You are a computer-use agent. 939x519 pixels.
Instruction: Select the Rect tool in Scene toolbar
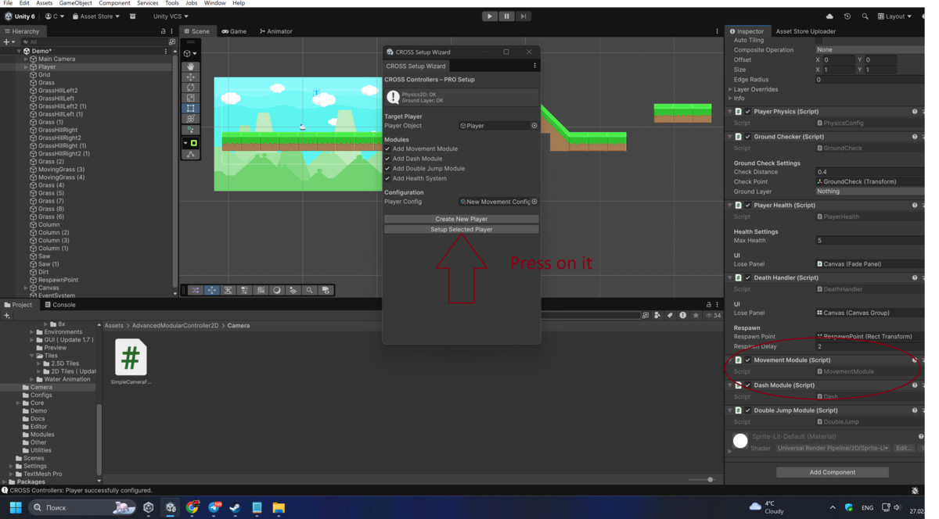point(191,108)
